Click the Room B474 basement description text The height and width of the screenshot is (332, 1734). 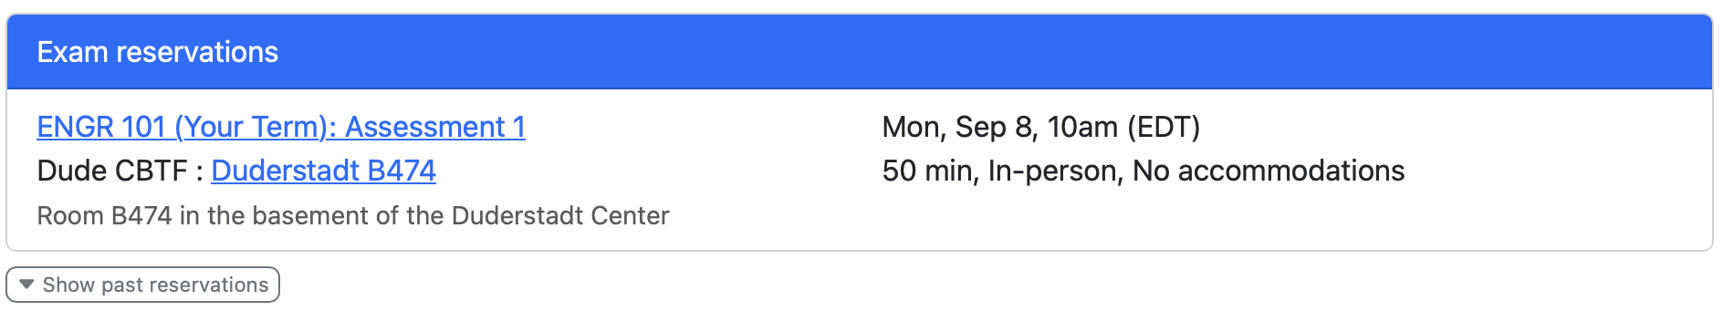coord(353,216)
